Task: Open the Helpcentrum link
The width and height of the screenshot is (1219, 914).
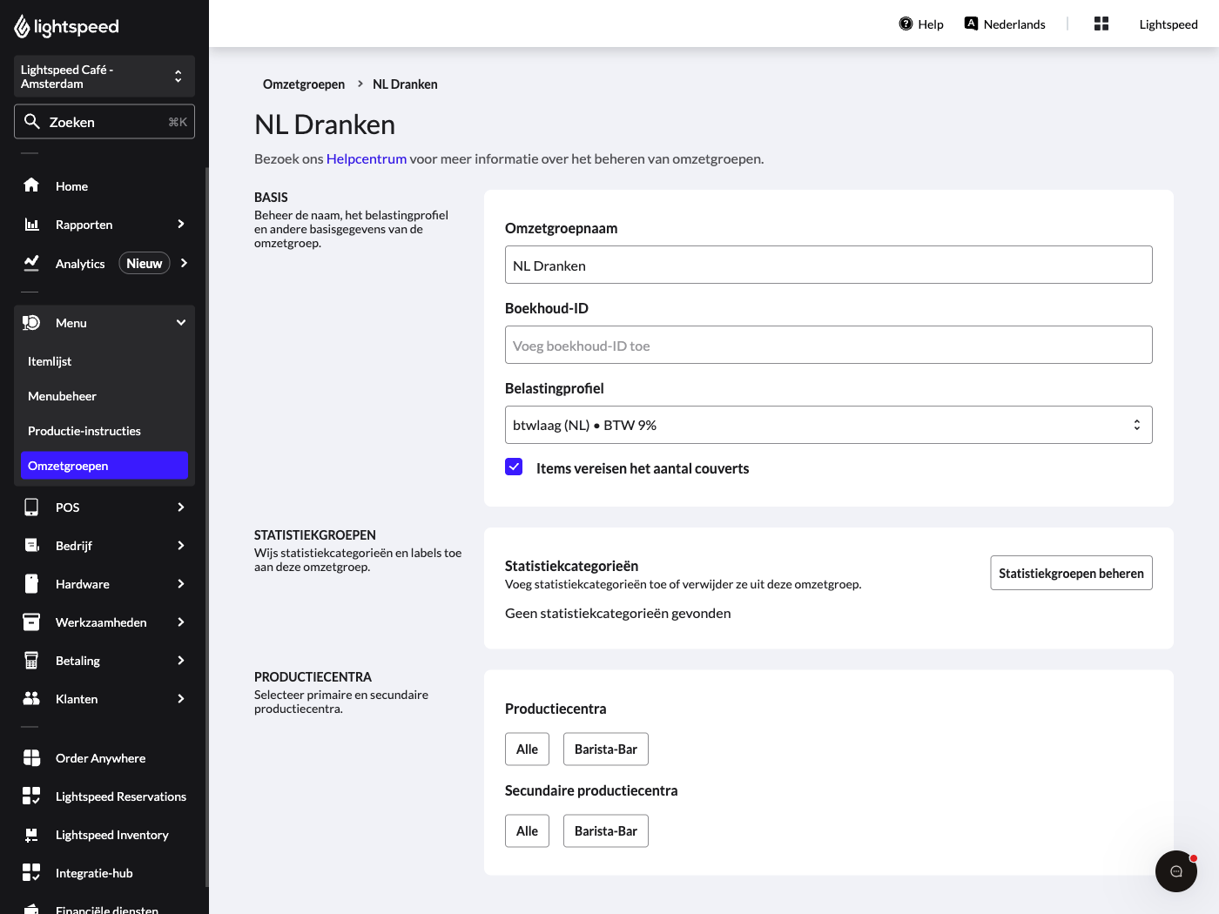Action: (367, 158)
